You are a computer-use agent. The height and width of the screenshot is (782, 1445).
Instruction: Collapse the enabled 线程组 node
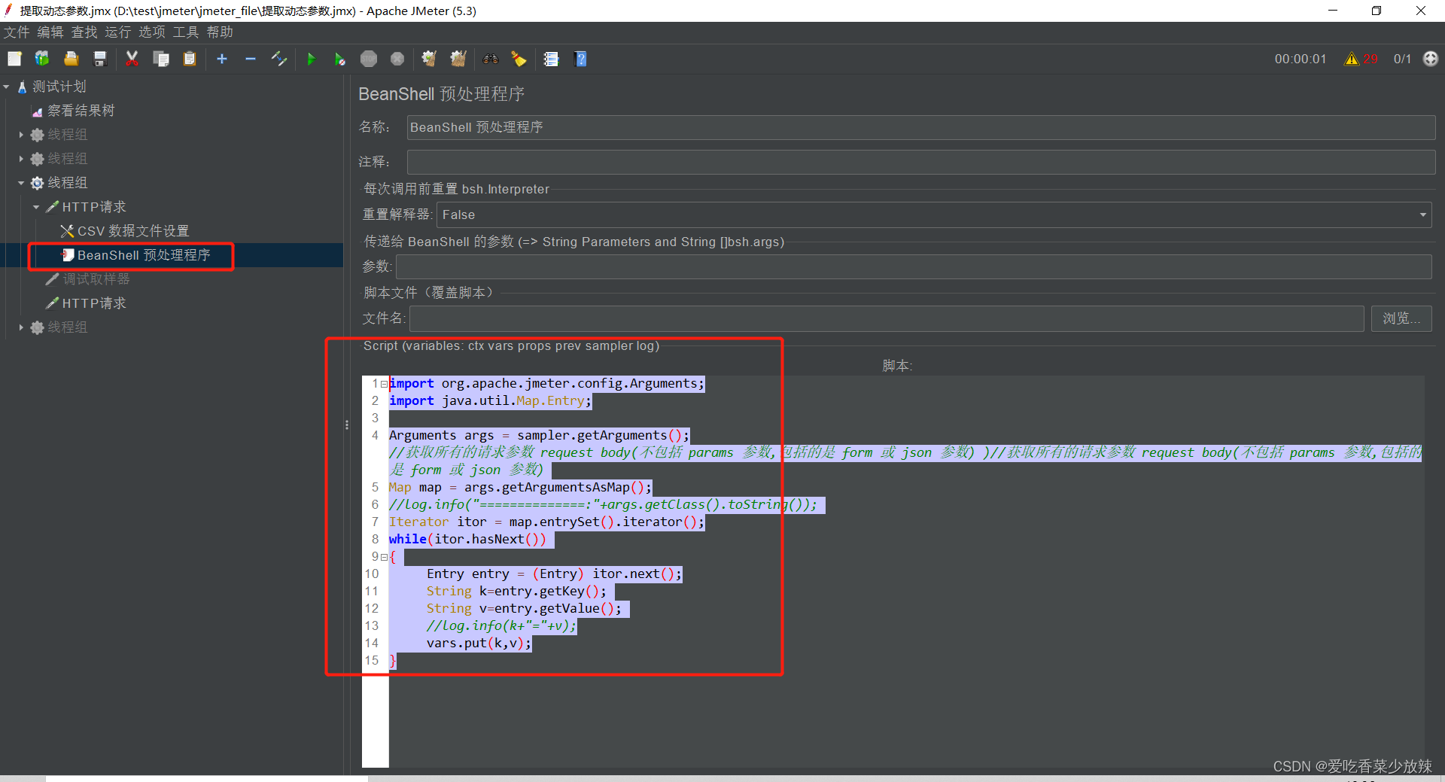click(21, 183)
